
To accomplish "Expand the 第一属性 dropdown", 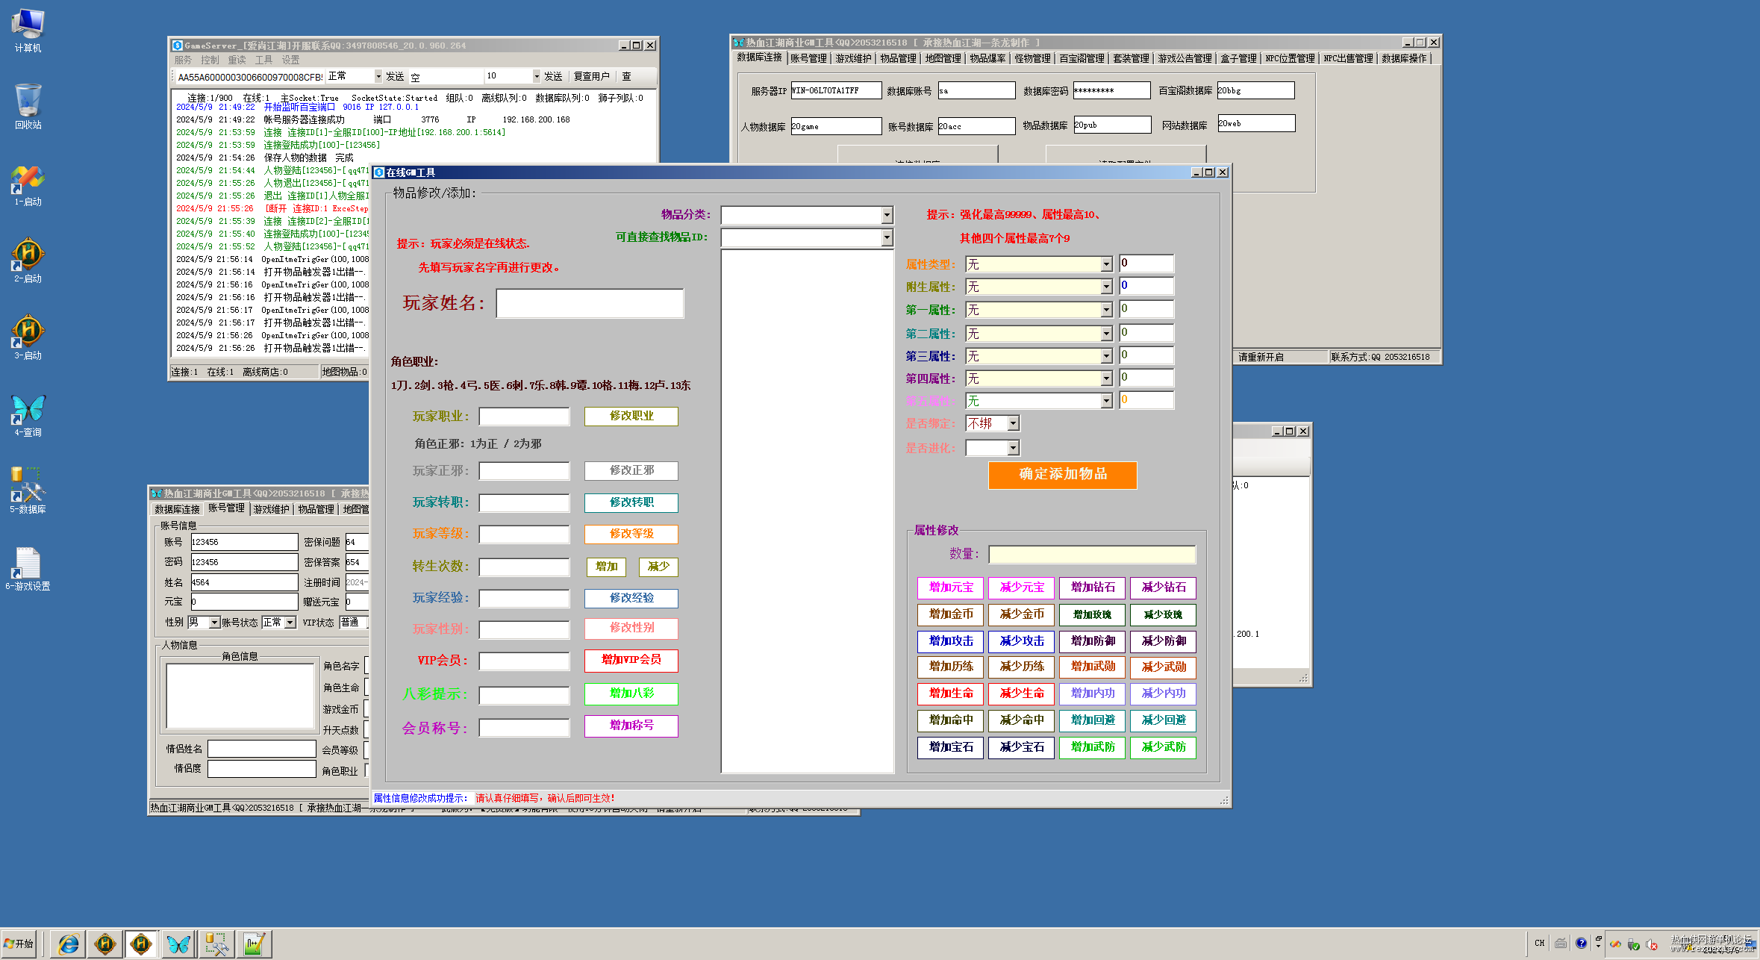I will [x=1106, y=311].
